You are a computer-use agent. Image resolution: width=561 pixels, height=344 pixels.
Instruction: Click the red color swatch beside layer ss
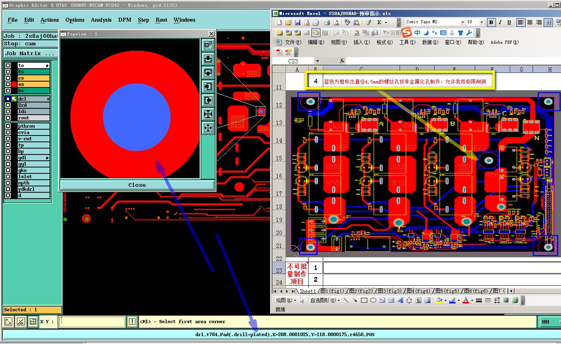[x=14, y=84]
